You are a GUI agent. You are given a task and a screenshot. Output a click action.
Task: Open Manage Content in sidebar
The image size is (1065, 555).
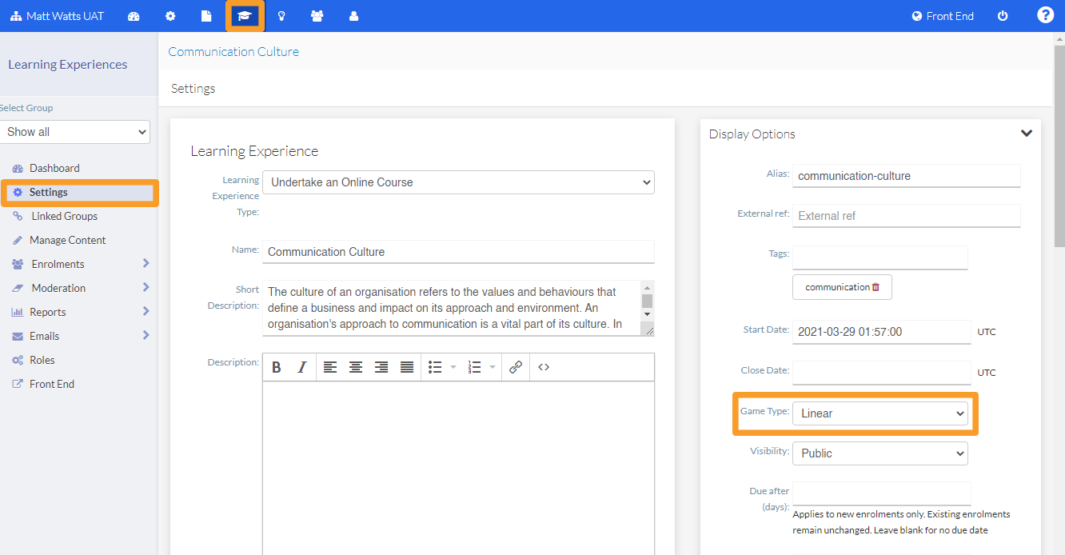coord(67,240)
